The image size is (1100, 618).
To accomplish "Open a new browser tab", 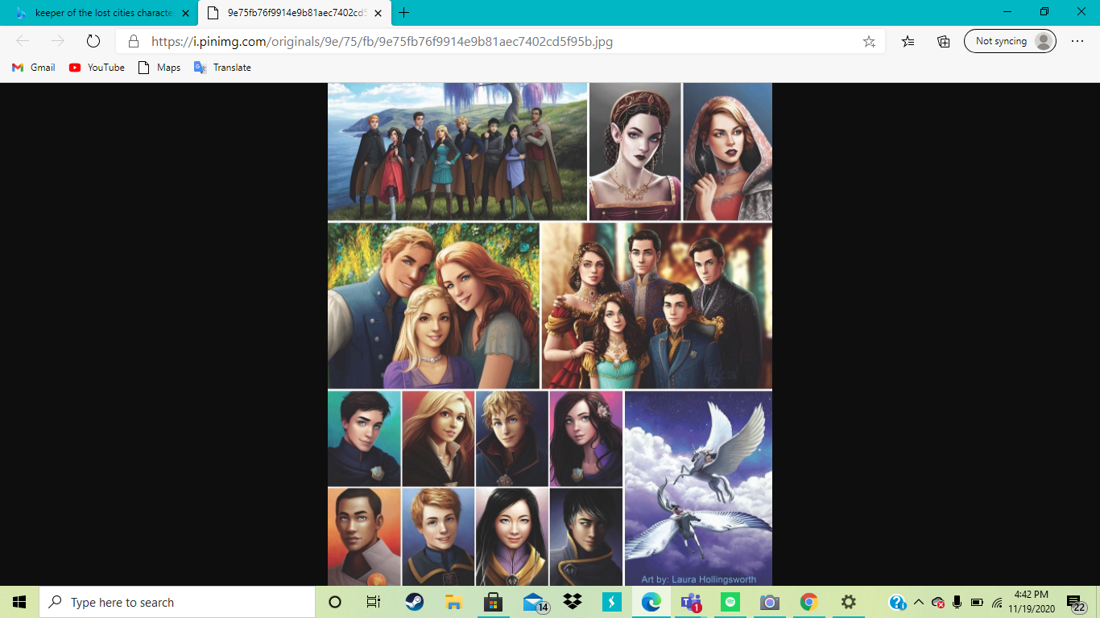I will coord(404,13).
